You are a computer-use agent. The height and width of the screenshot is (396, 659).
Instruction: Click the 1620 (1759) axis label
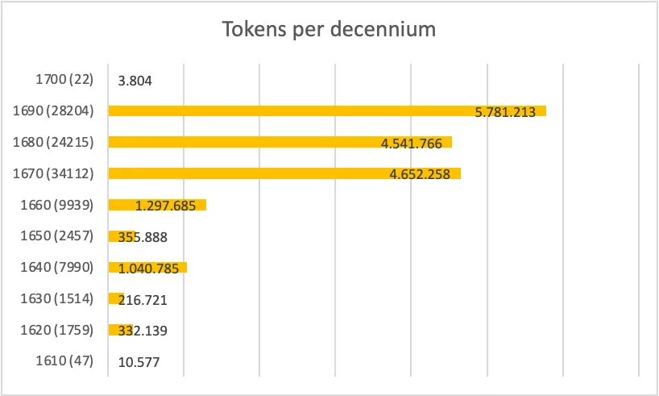pos(57,330)
